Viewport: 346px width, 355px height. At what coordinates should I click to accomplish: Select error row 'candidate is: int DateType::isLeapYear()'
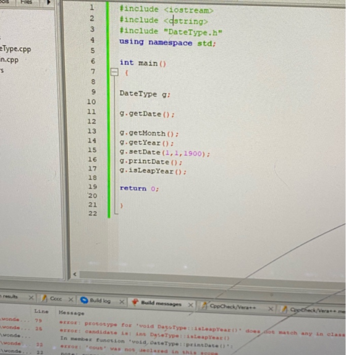tap(145, 333)
